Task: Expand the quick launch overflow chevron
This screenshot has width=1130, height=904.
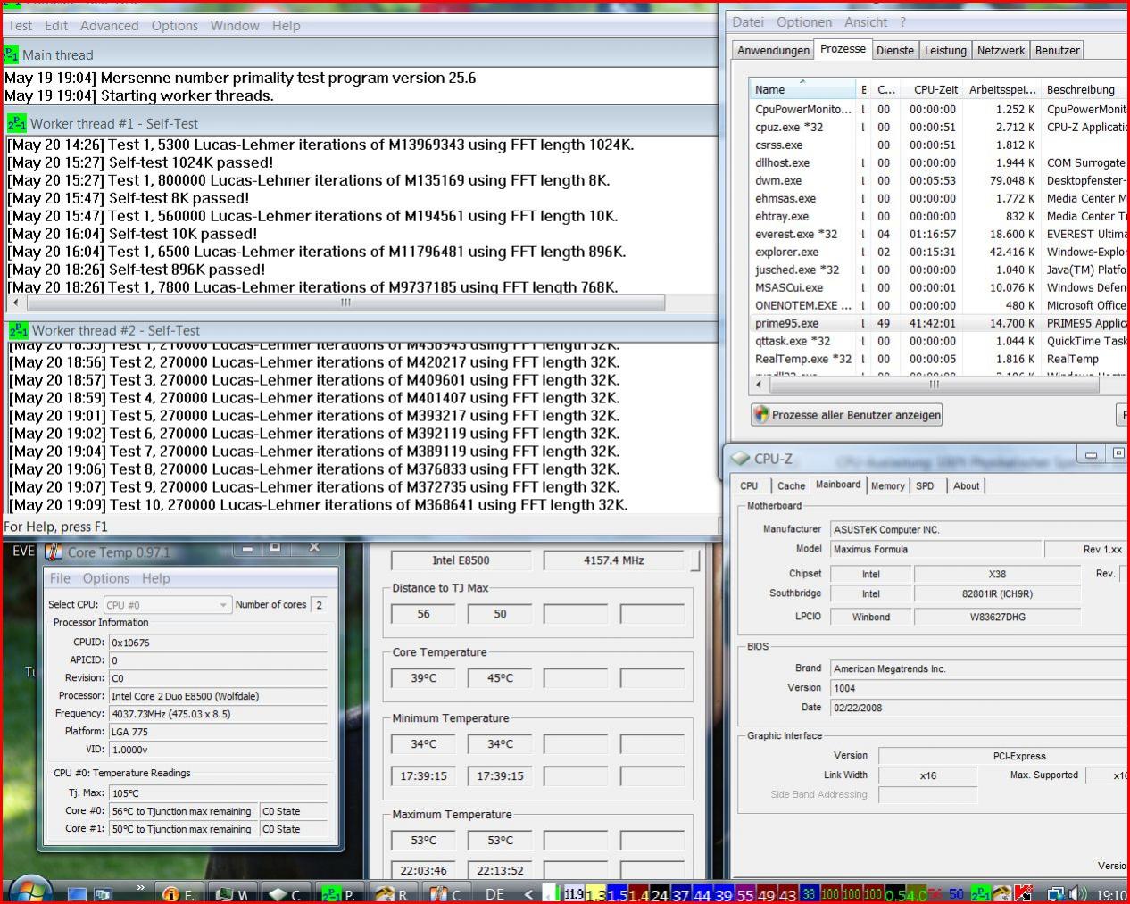Action: [140, 888]
